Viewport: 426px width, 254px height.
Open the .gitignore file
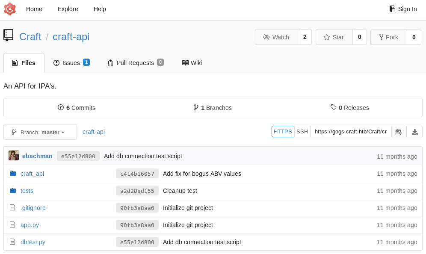[x=33, y=208]
